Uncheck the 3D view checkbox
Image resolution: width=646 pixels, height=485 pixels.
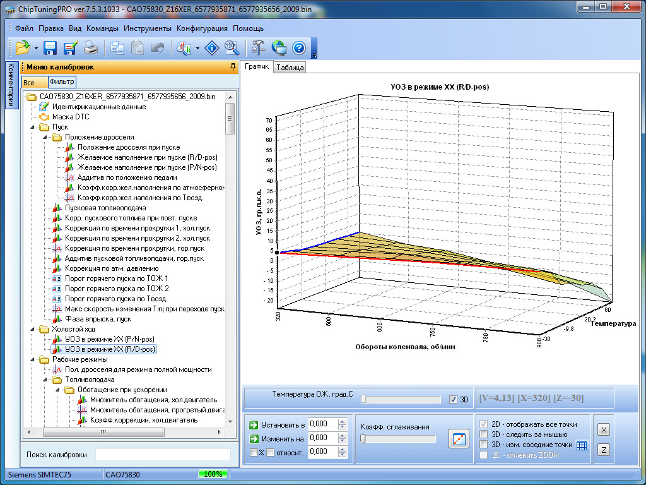[x=452, y=399]
